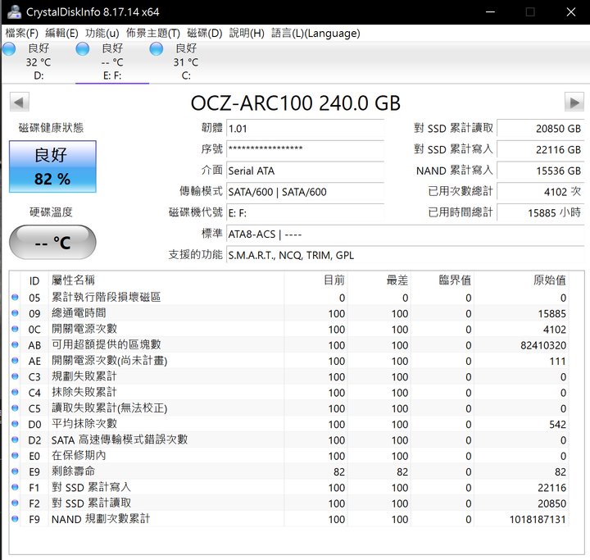Select the 平均抹除次數 attribute row
This screenshot has height=560, width=590.
pyautogui.click(x=289, y=424)
